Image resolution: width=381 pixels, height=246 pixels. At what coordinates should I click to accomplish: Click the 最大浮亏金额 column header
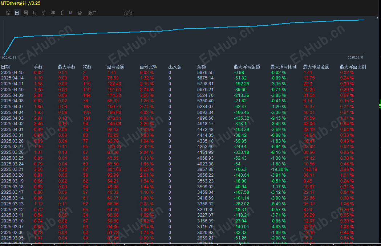[x=247, y=67]
